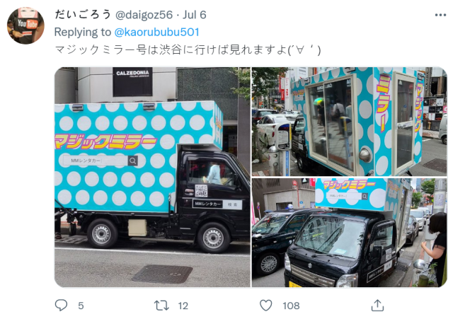Viewport: 453px width, 319px height.
Task: Click the MMレンタカー search bar in photo
Action: [x=98, y=161]
